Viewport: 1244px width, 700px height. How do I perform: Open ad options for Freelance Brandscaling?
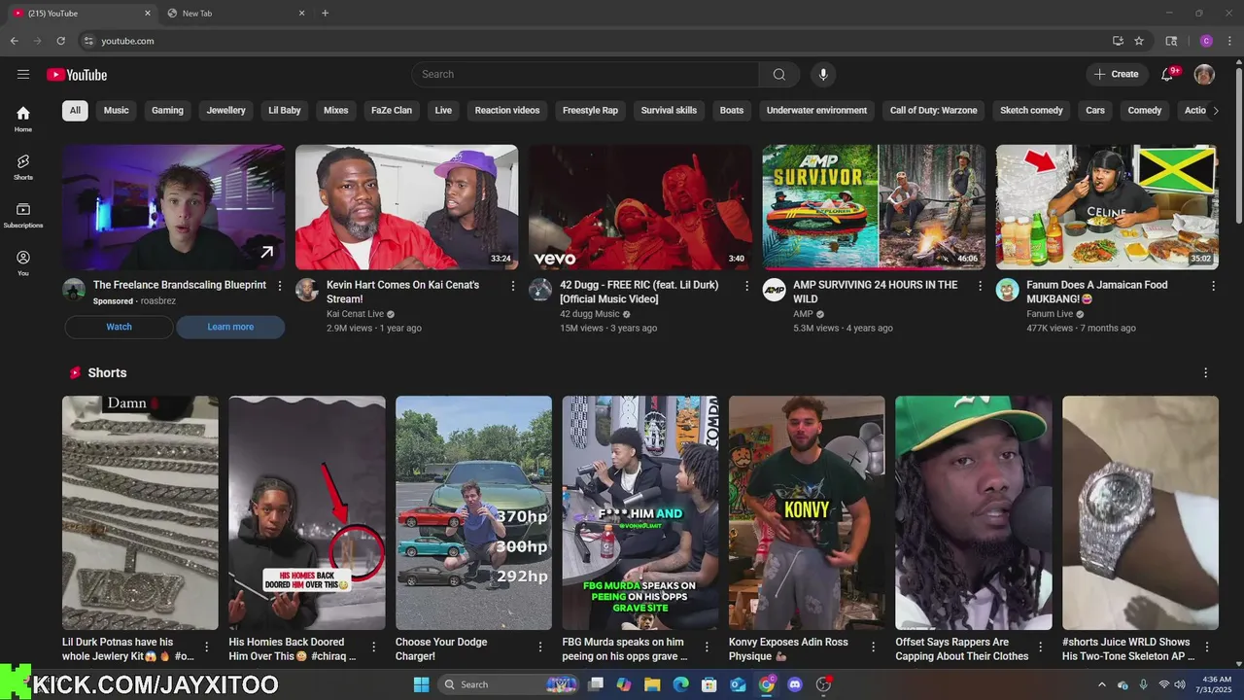point(280,286)
